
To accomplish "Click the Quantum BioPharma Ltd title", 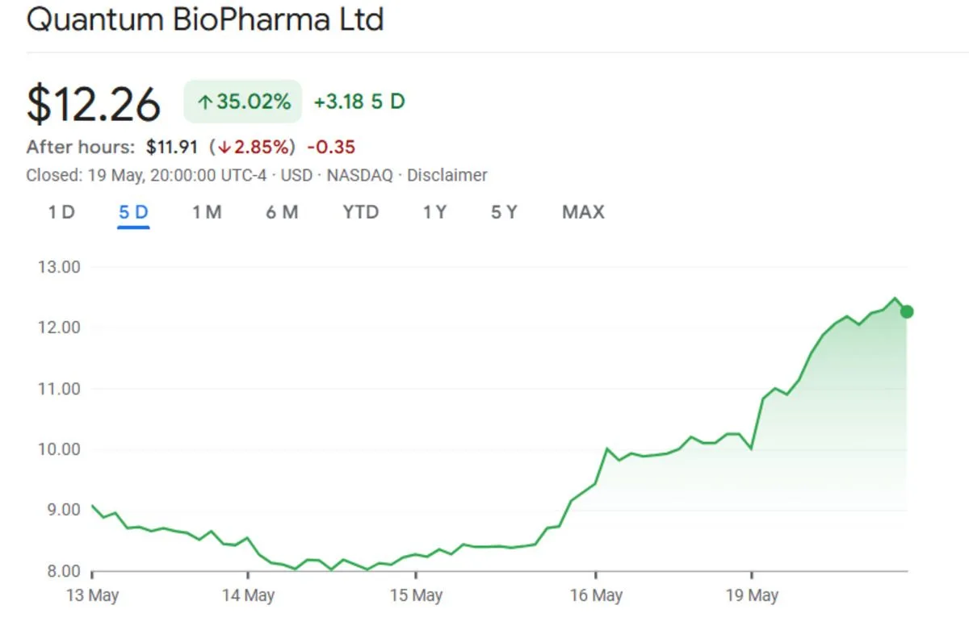I will (x=205, y=20).
